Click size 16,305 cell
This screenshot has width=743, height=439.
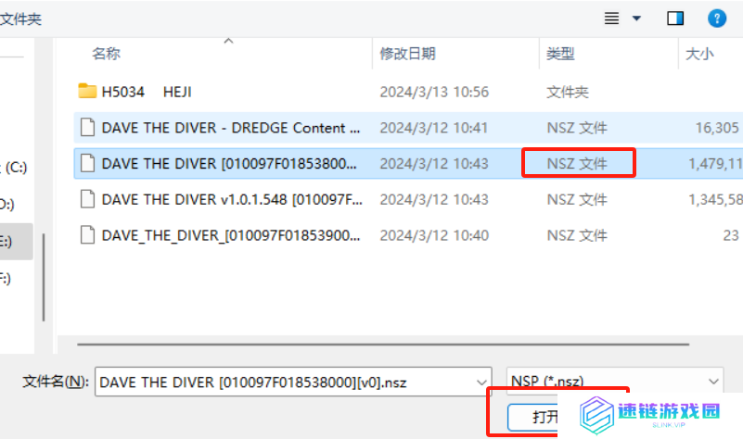tap(717, 128)
